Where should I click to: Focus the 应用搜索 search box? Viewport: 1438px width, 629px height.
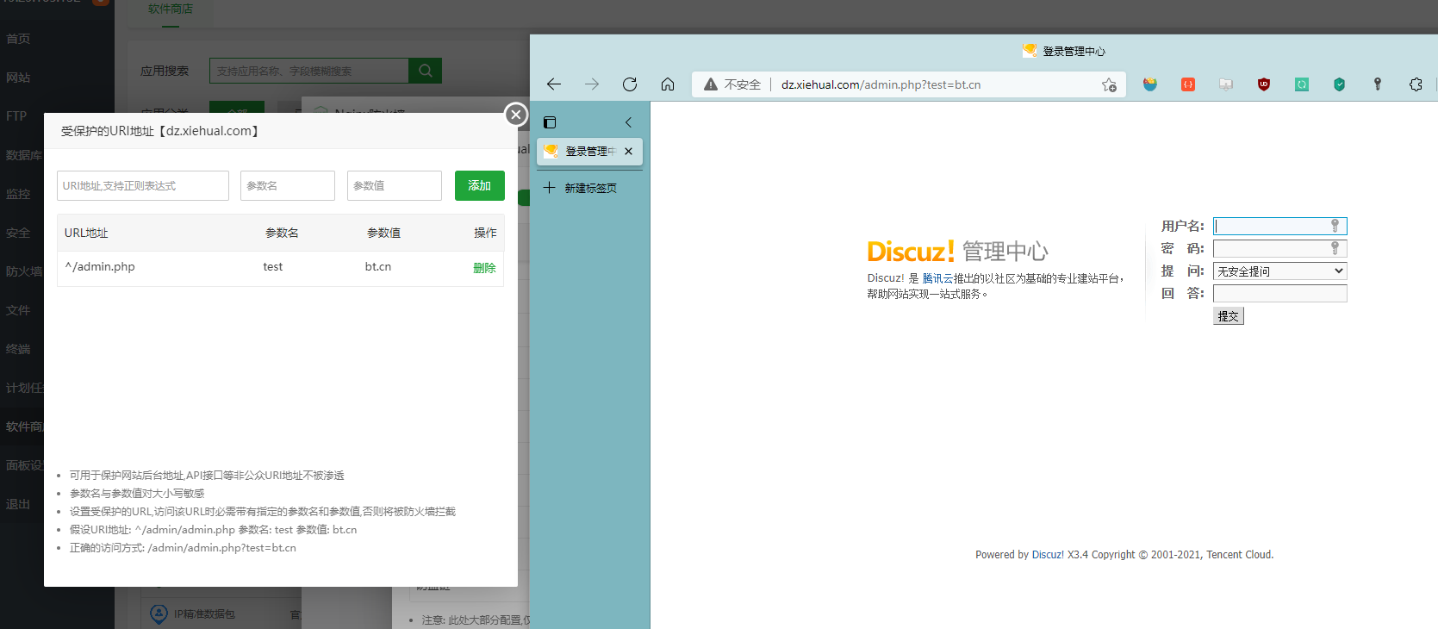point(308,71)
